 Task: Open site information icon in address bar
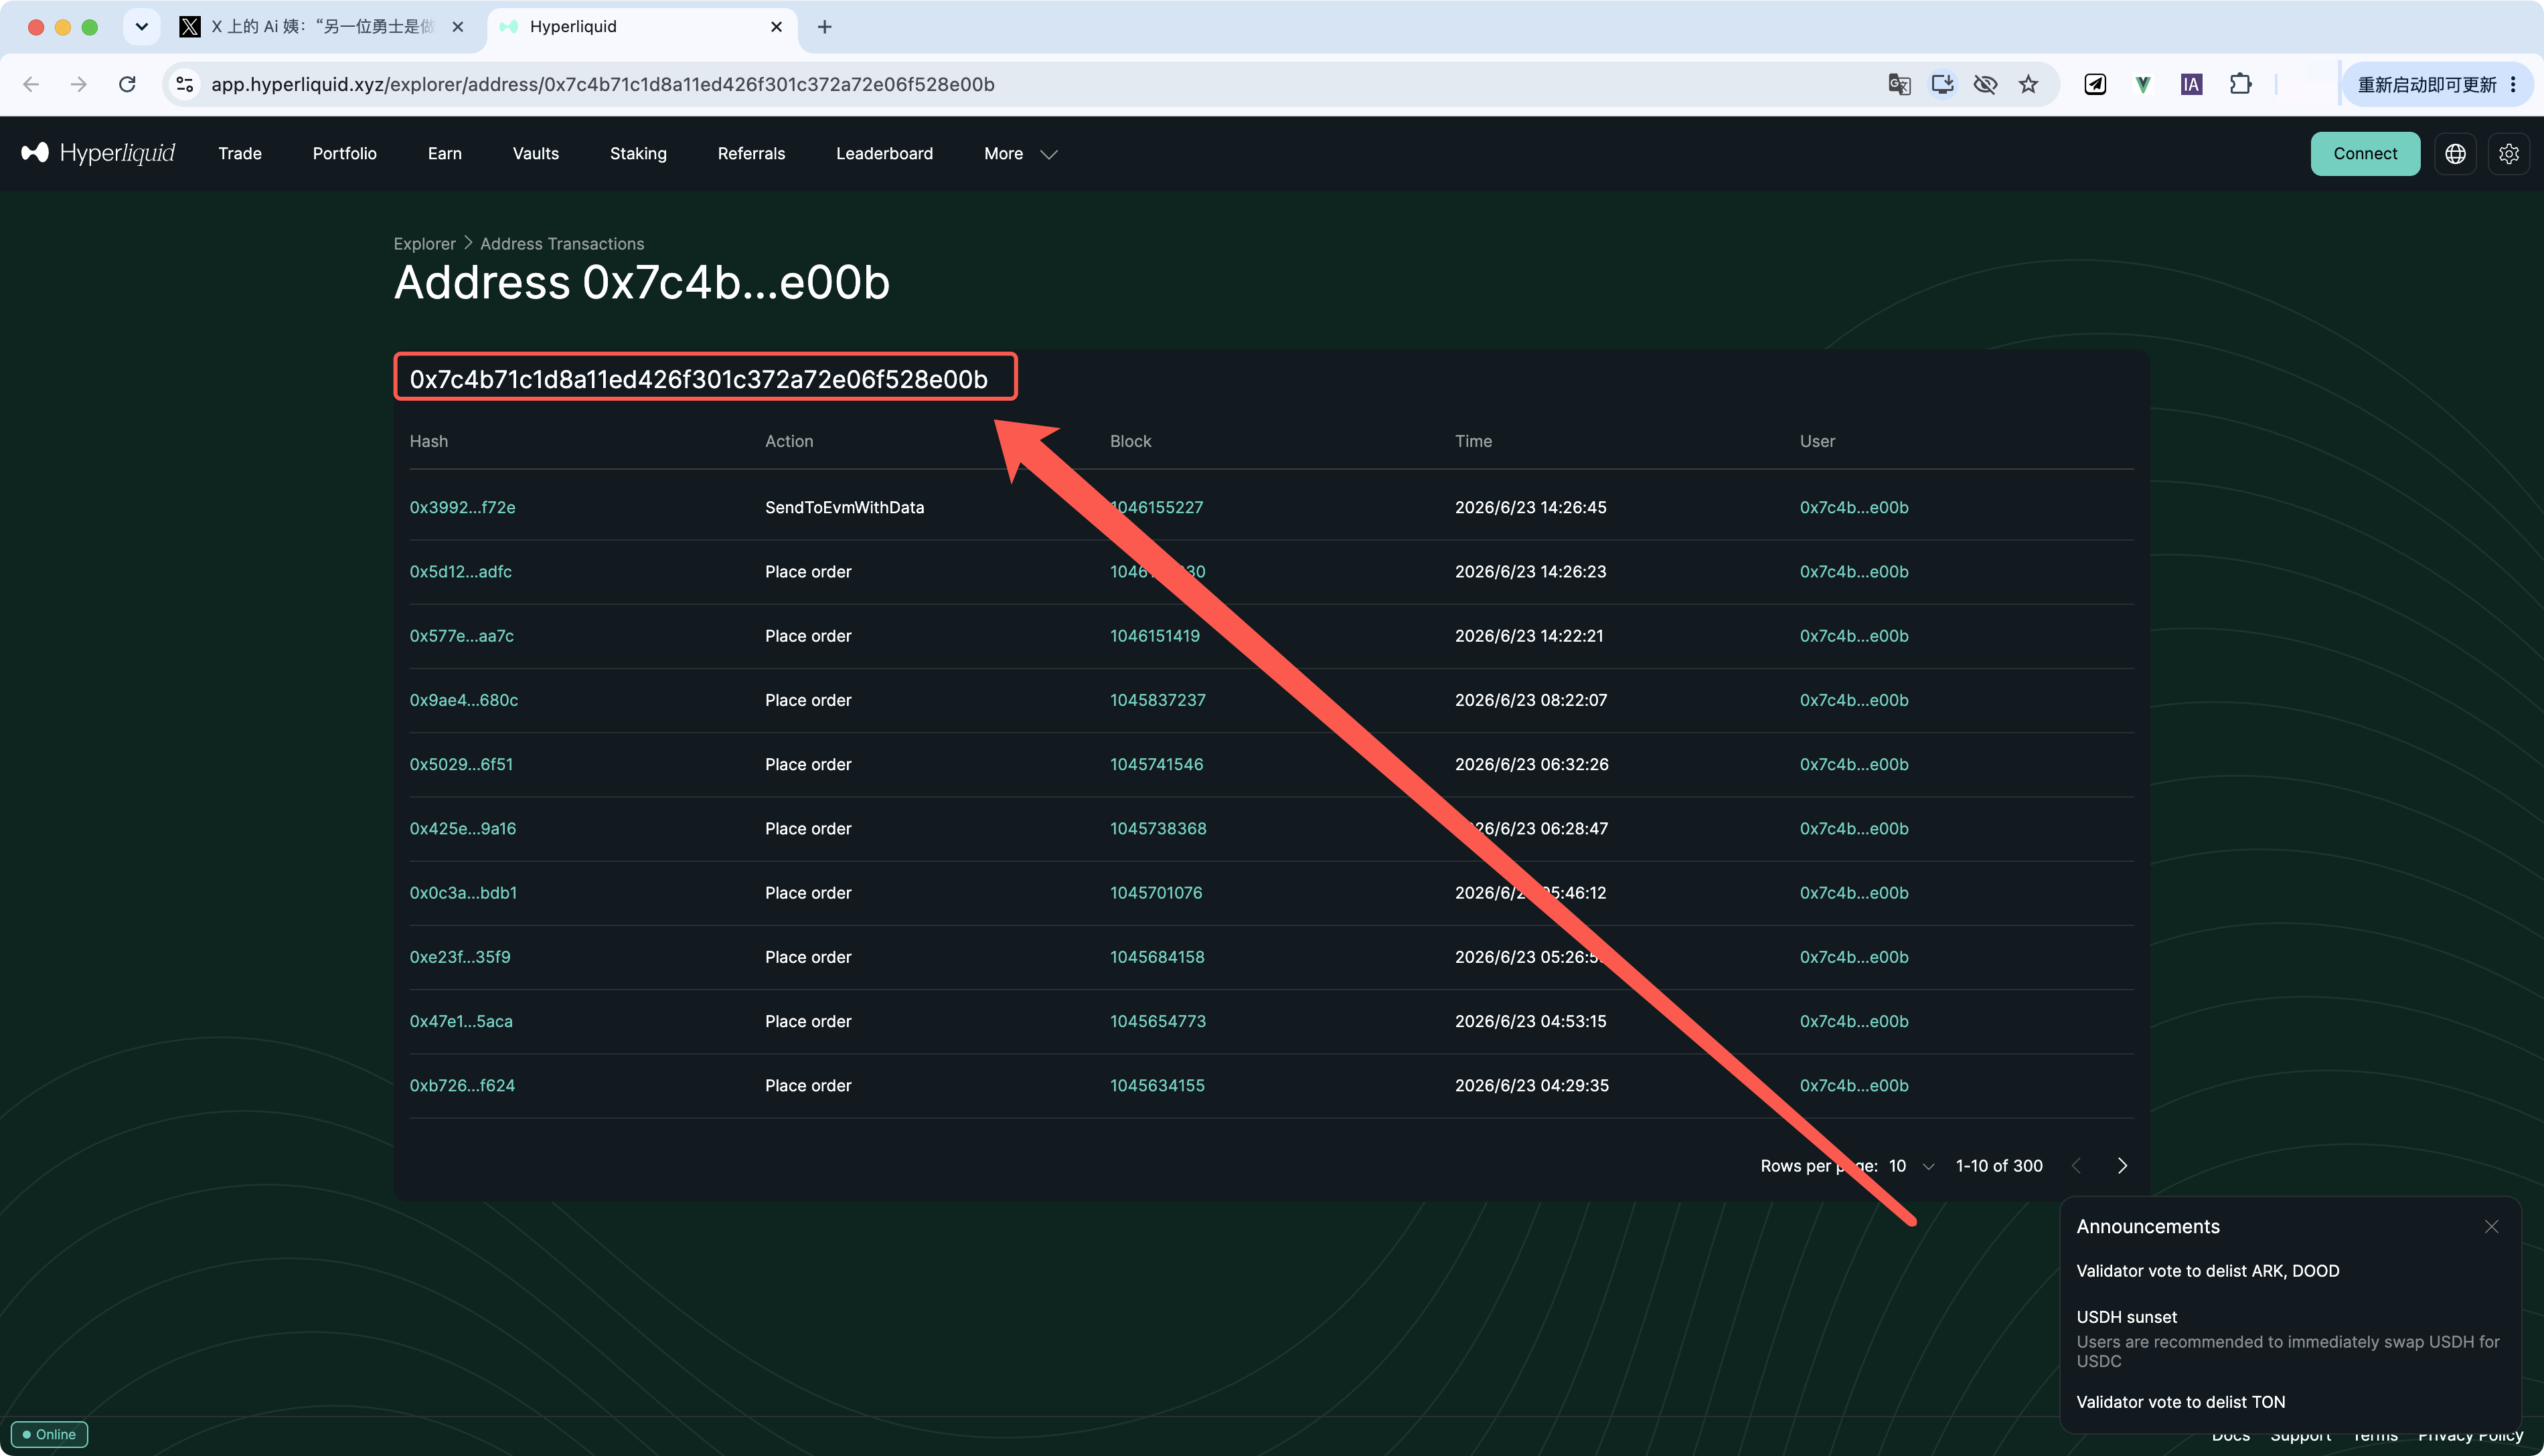click(x=185, y=84)
